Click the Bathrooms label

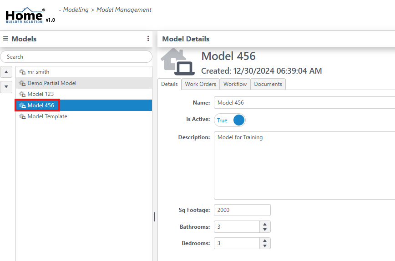click(195, 227)
